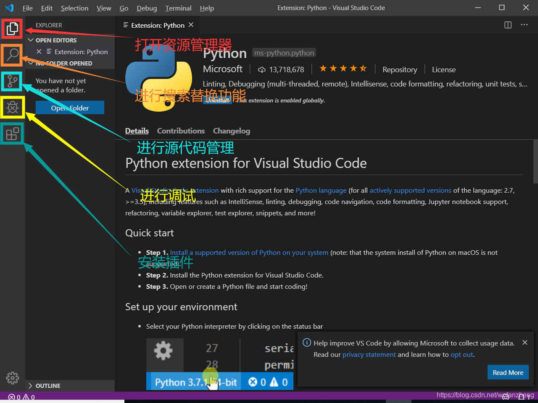Open the Install a supported version link
Image resolution: width=538 pixels, height=403 pixels.
(x=249, y=253)
